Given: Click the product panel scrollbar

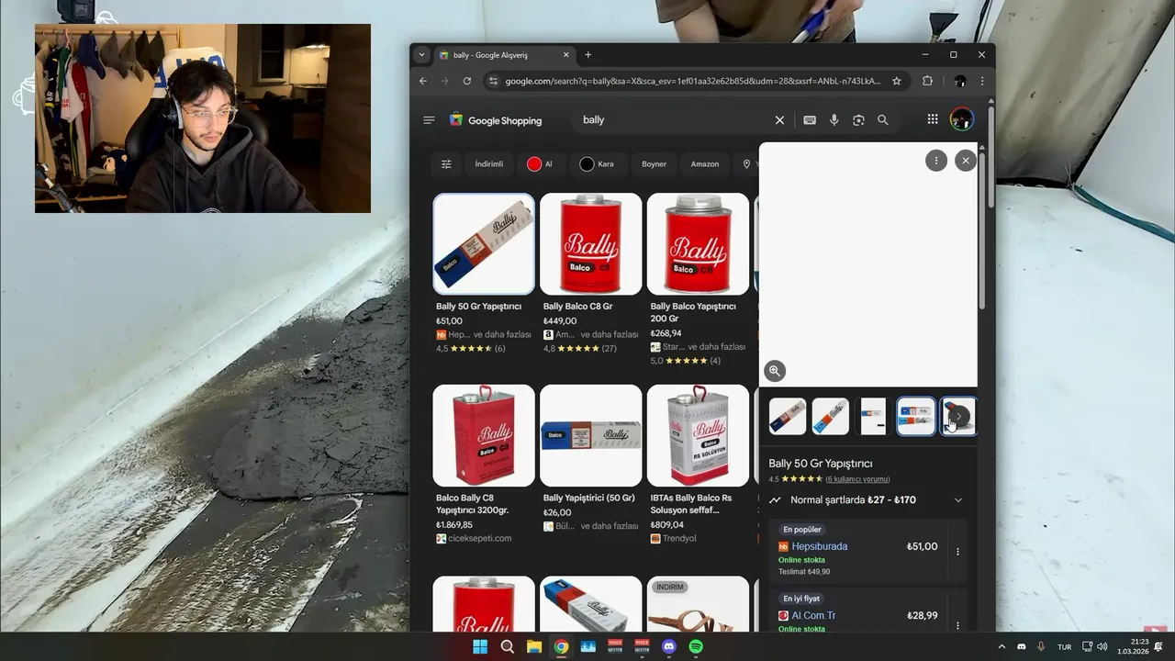Looking at the screenshot, I should [981, 230].
